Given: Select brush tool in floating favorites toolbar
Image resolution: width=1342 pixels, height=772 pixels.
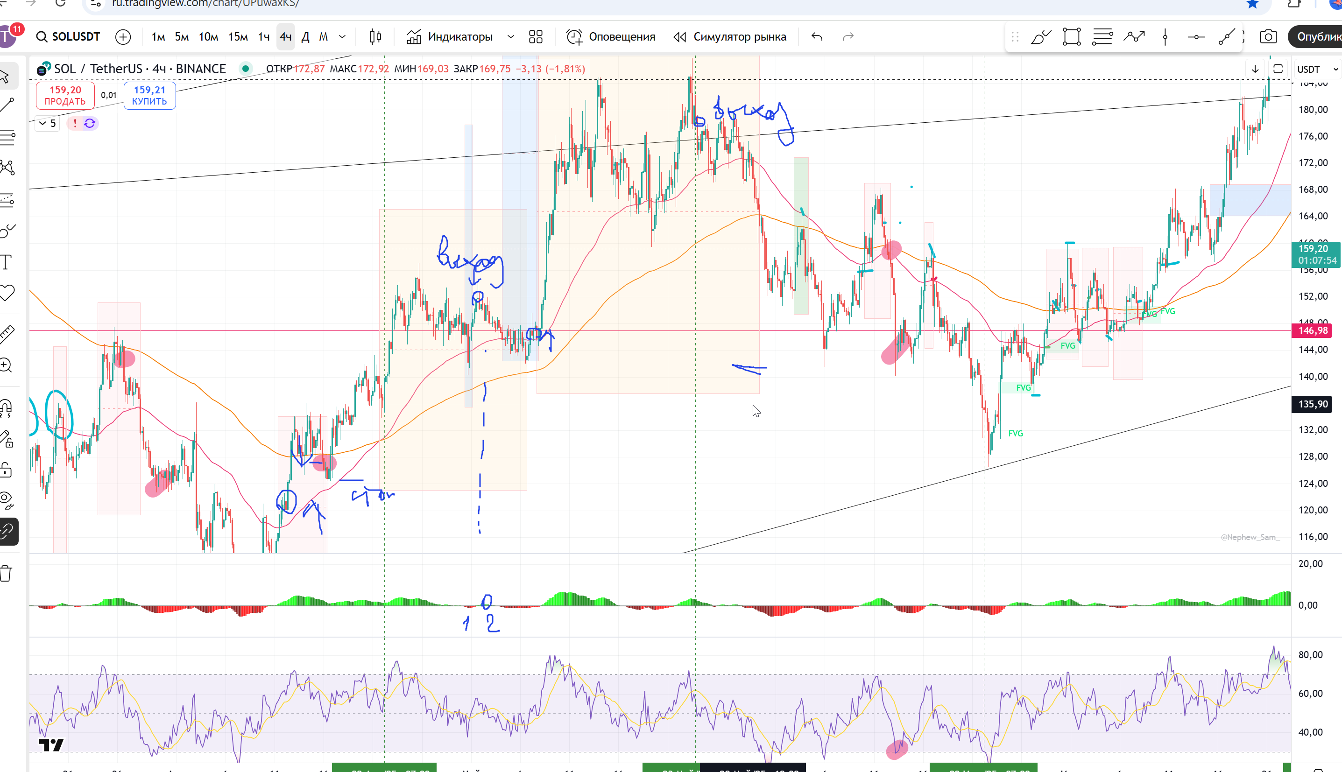Looking at the screenshot, I should coord(1041,36).
